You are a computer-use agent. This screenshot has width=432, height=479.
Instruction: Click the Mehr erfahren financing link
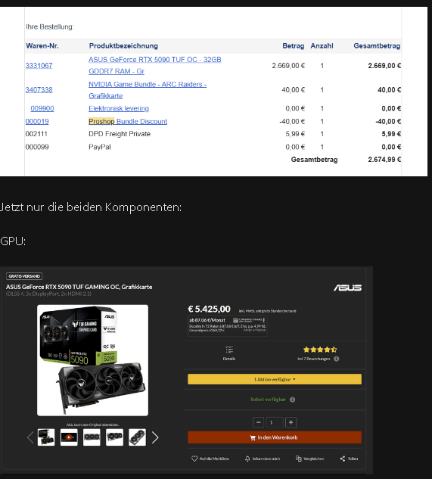254,330
